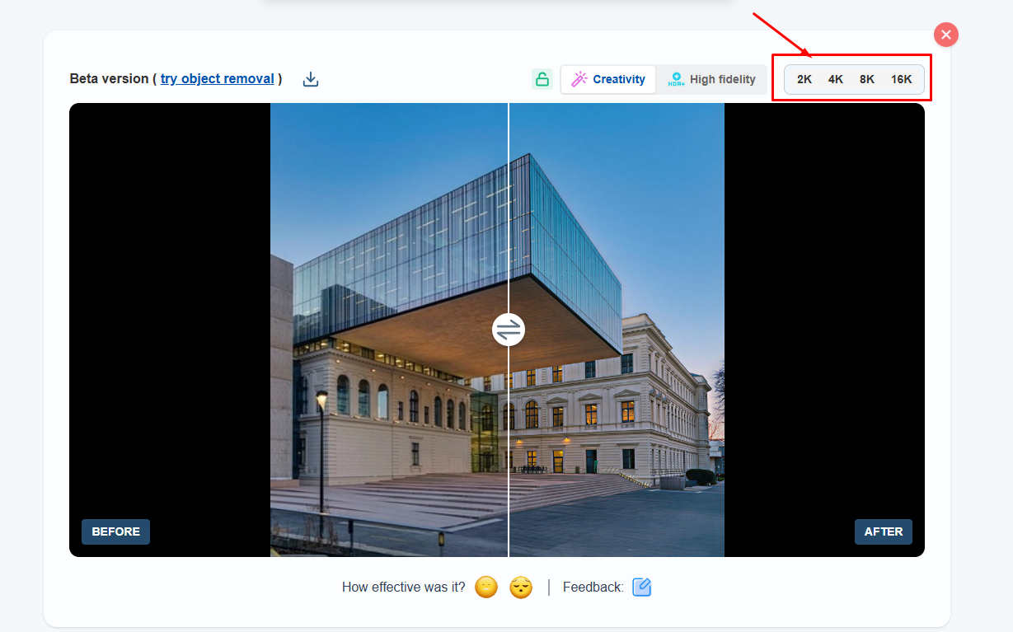Click the building comparison image
This screenshot has width=1013, height=632.
497,330
